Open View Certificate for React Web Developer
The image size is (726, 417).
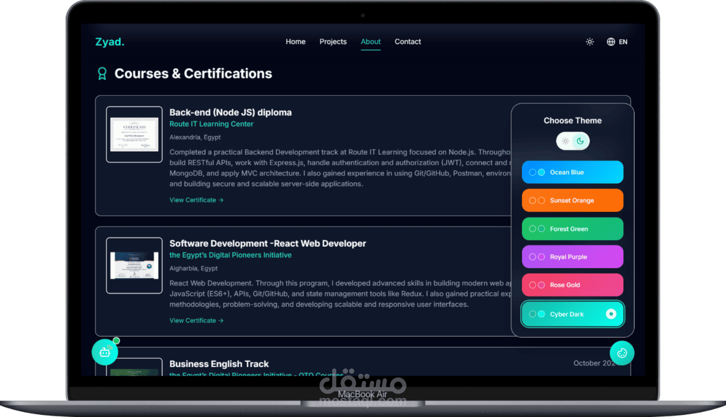click(x=196, y=321)
